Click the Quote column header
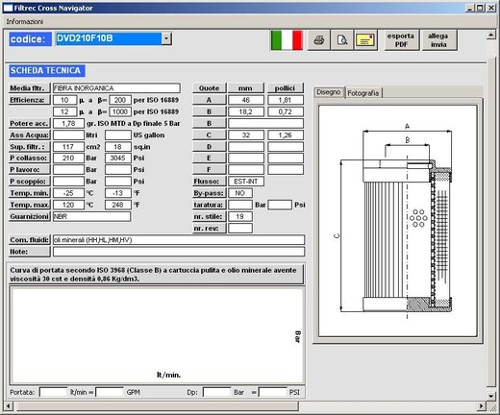Viewport: 500px width, 415px height. 210,88
